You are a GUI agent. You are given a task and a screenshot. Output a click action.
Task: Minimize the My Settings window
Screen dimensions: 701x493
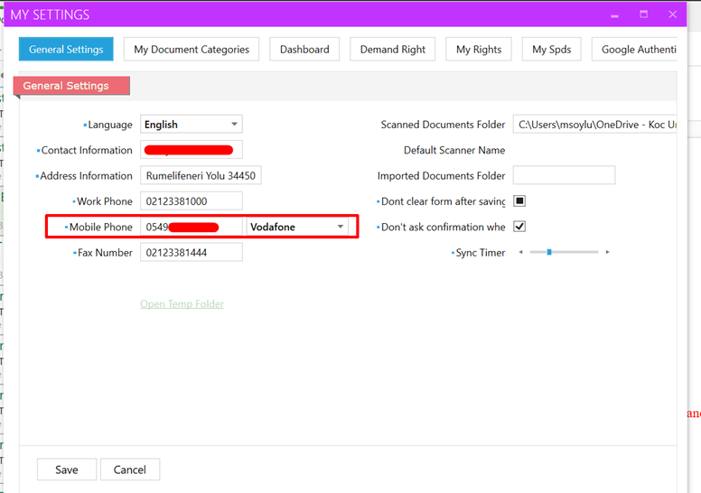click(615, 15)
